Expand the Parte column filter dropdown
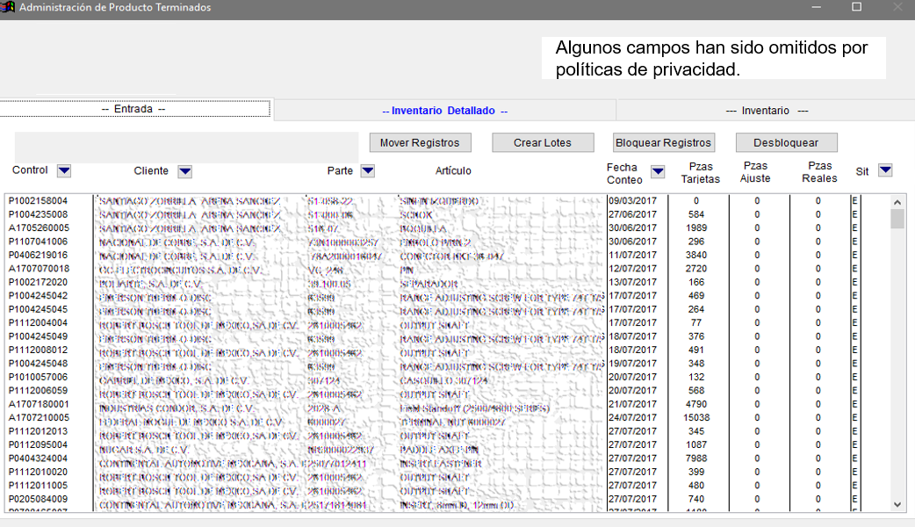Viewport: 915px width, 527px height. (368, 171)
